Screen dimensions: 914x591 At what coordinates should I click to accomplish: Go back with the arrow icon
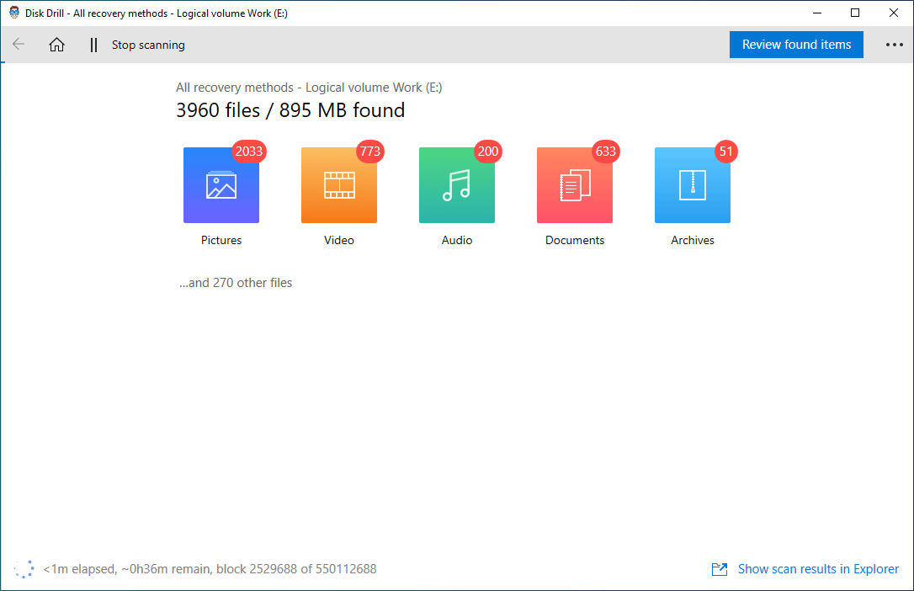19,45
